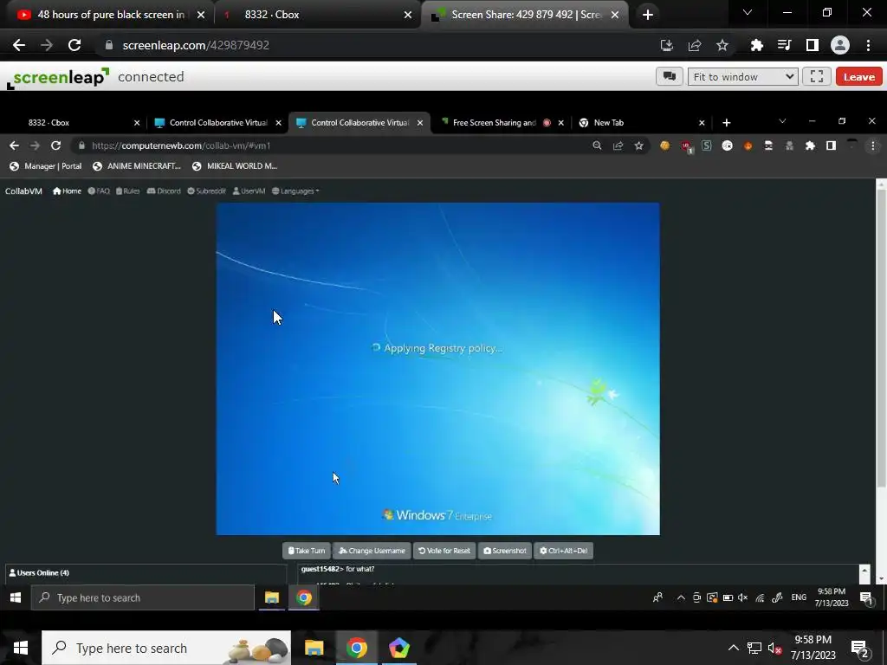Screen dimensions: 887x665
Task: Open CollabVM Discord link
Action: click(164, 191)
